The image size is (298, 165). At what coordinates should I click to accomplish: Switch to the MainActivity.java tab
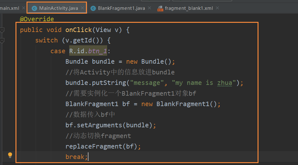point(57,8)
